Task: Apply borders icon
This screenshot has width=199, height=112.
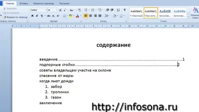Action: [x=121, y=16]
